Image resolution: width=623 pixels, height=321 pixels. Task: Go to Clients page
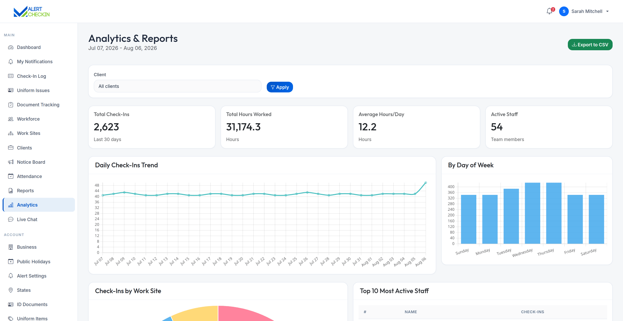pos(39,148)
